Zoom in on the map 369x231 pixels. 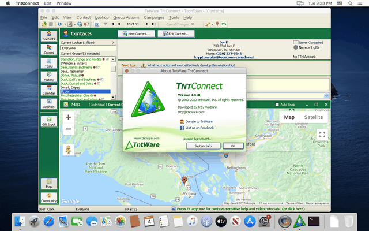point(68,117)
